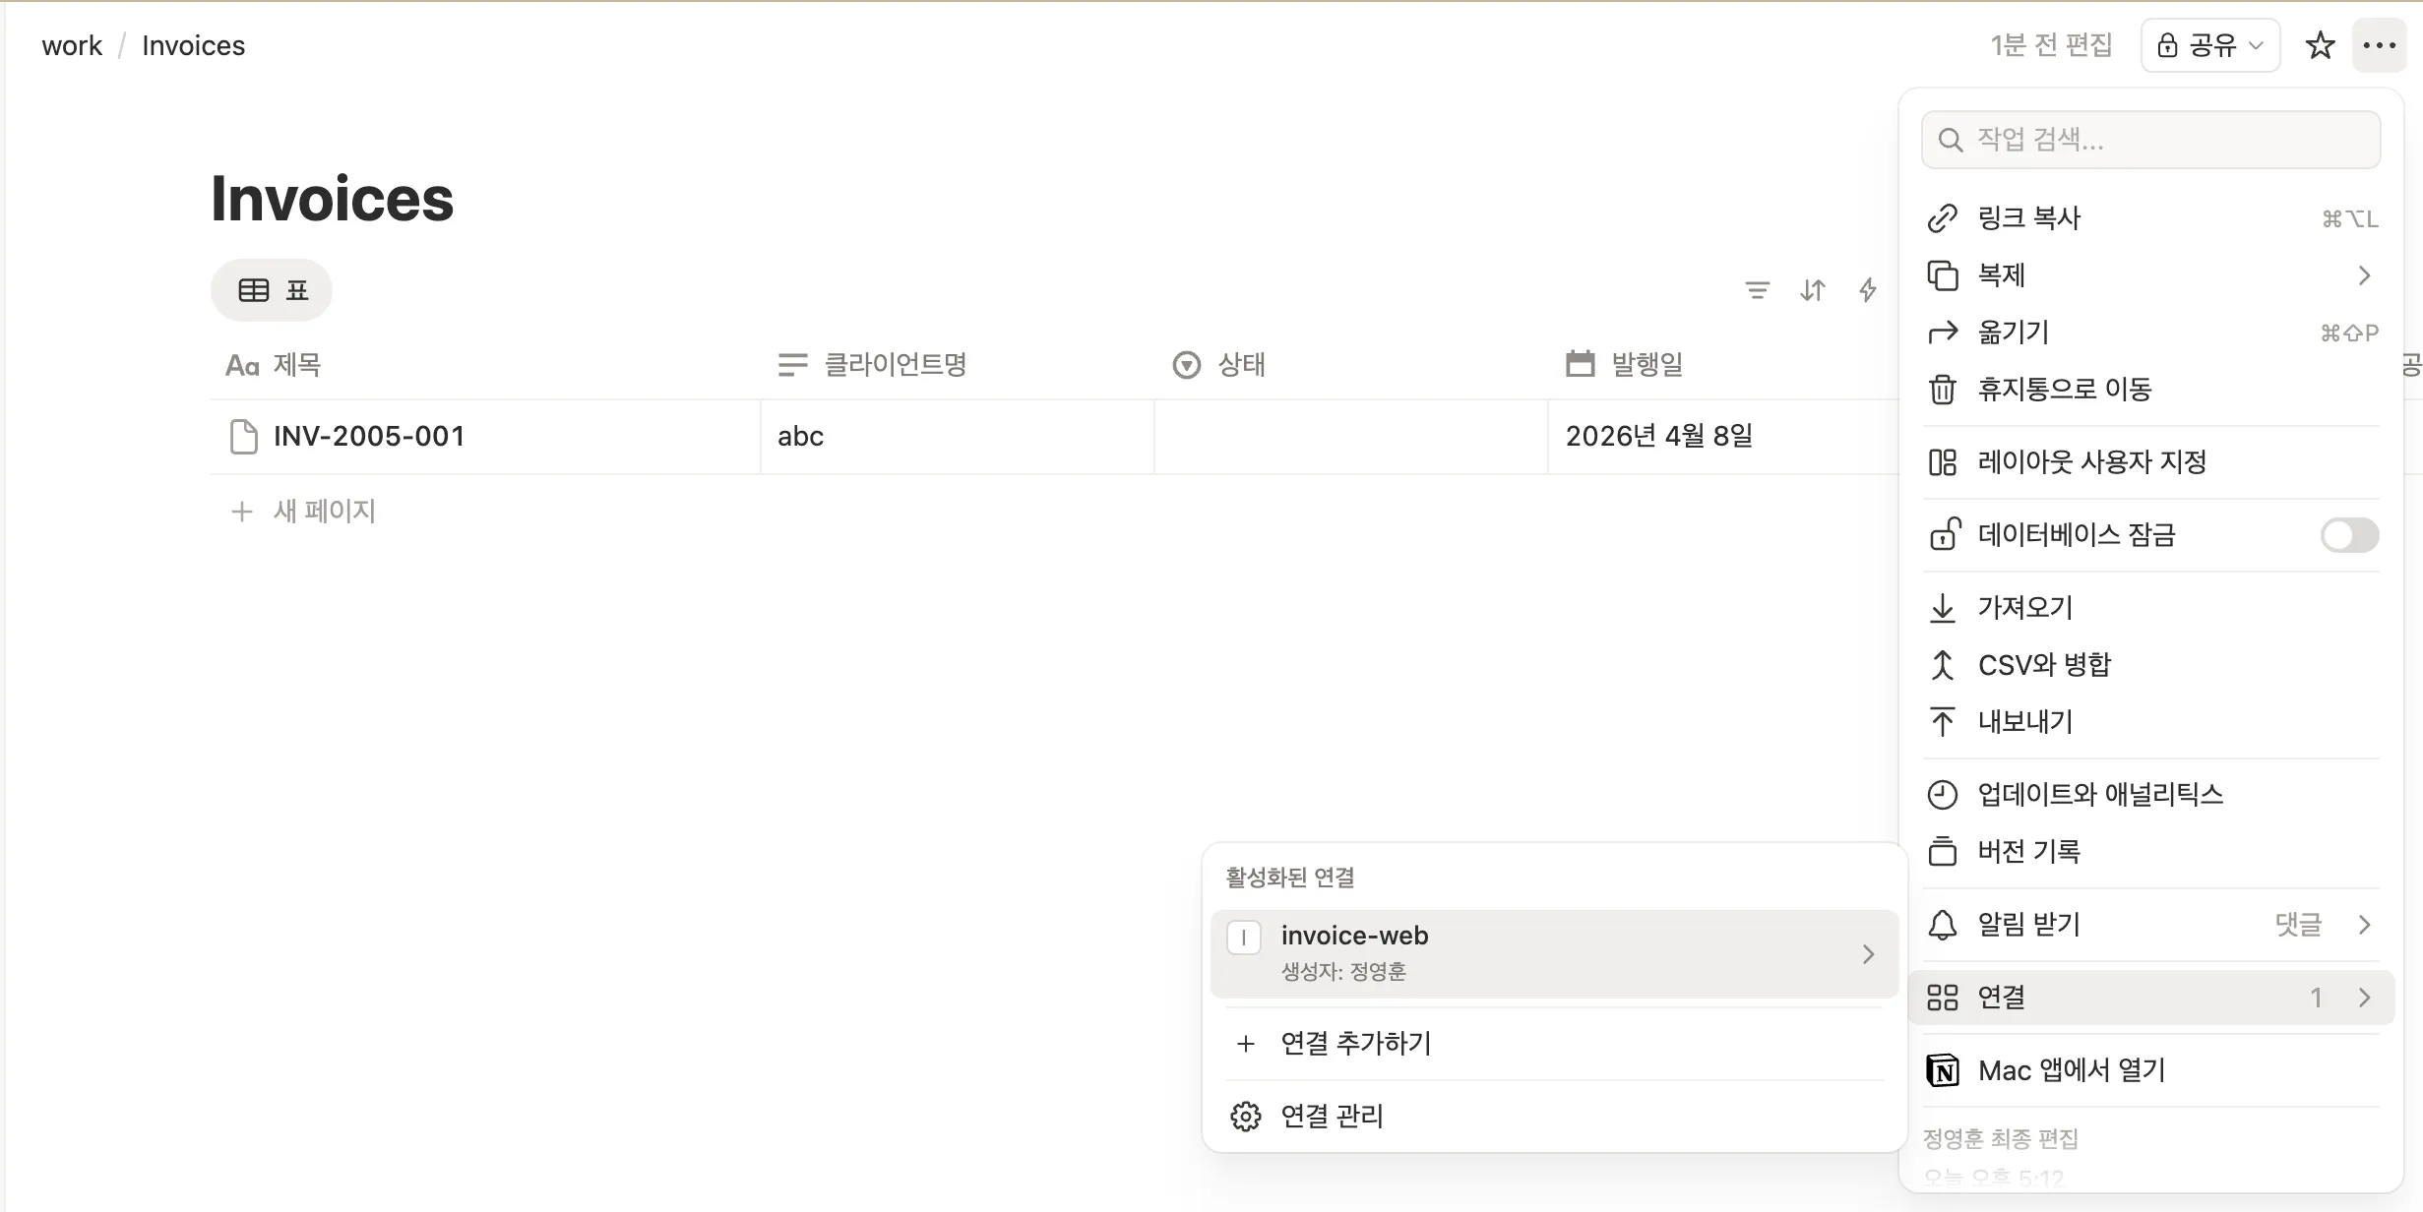Expand the 복제 submenu chevron
Screen dimensions: 2423x1212
[2364, 275]
